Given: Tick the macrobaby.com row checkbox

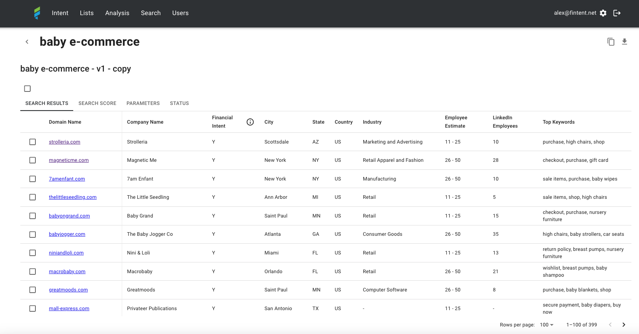Looking at the screenshot, I should click(33, 272).
